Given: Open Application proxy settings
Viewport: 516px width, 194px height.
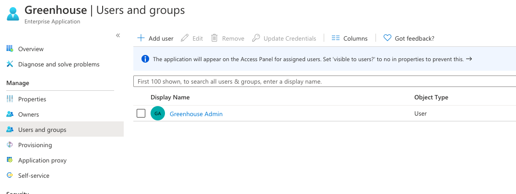Looking at the screenshot, I should (43, 160).
